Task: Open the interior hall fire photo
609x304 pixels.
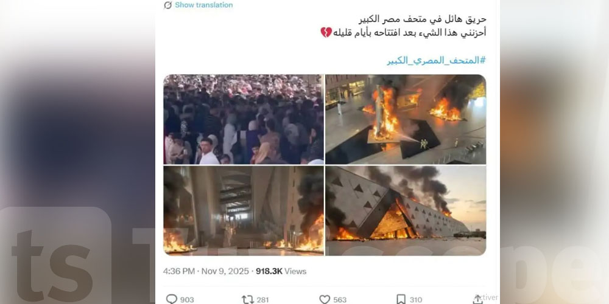Action: click(x=244, y=210)
